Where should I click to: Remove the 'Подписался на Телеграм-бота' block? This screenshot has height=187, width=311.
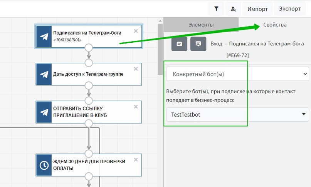coord(136,31)
